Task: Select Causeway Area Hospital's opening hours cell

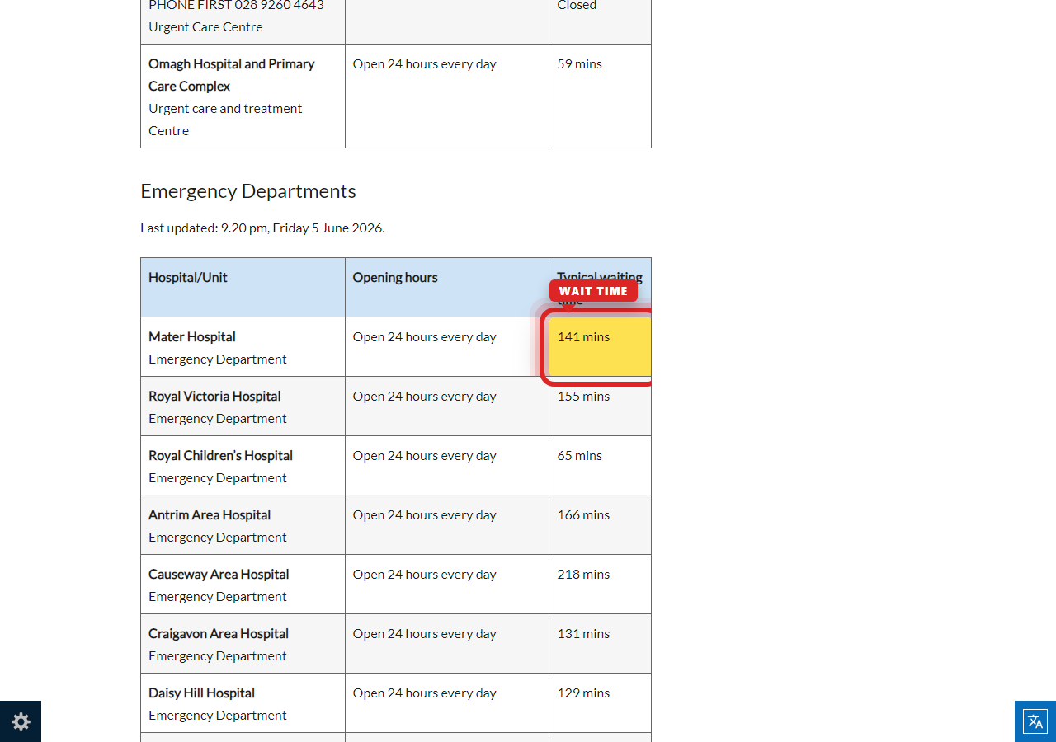Action: [447, 584]
